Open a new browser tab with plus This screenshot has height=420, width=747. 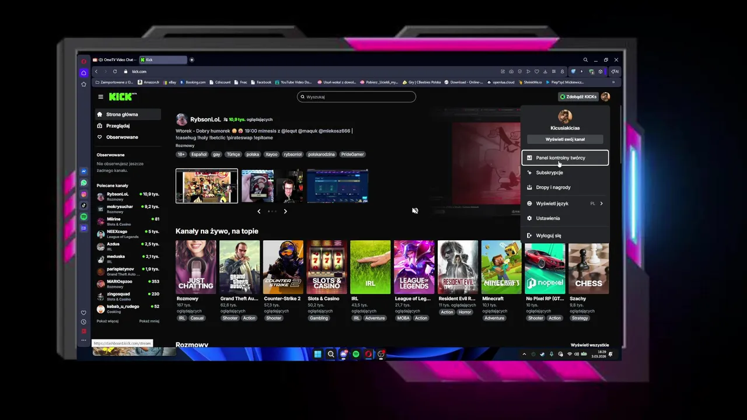coord(191,60)
